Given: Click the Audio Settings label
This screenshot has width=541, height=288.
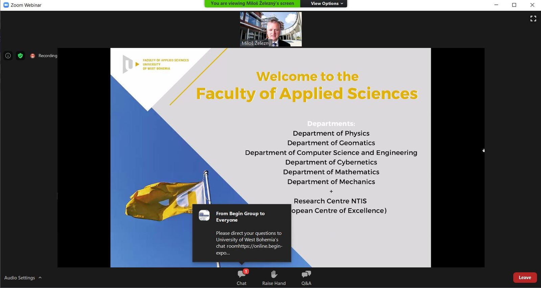Looking at the screenshot, I should [x=20, y=278].
